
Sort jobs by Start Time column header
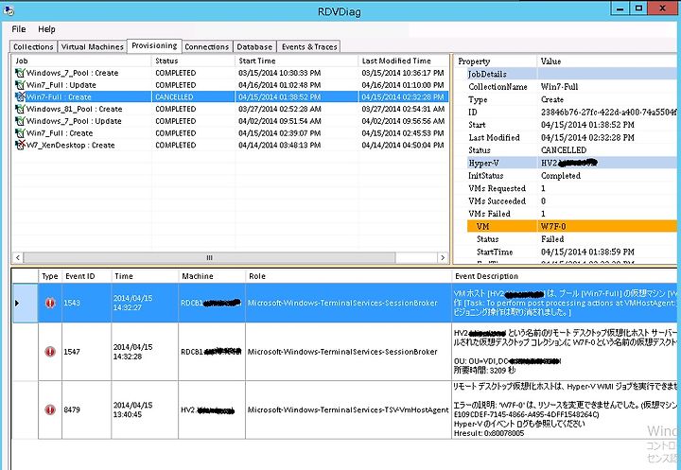pos(296,61)
